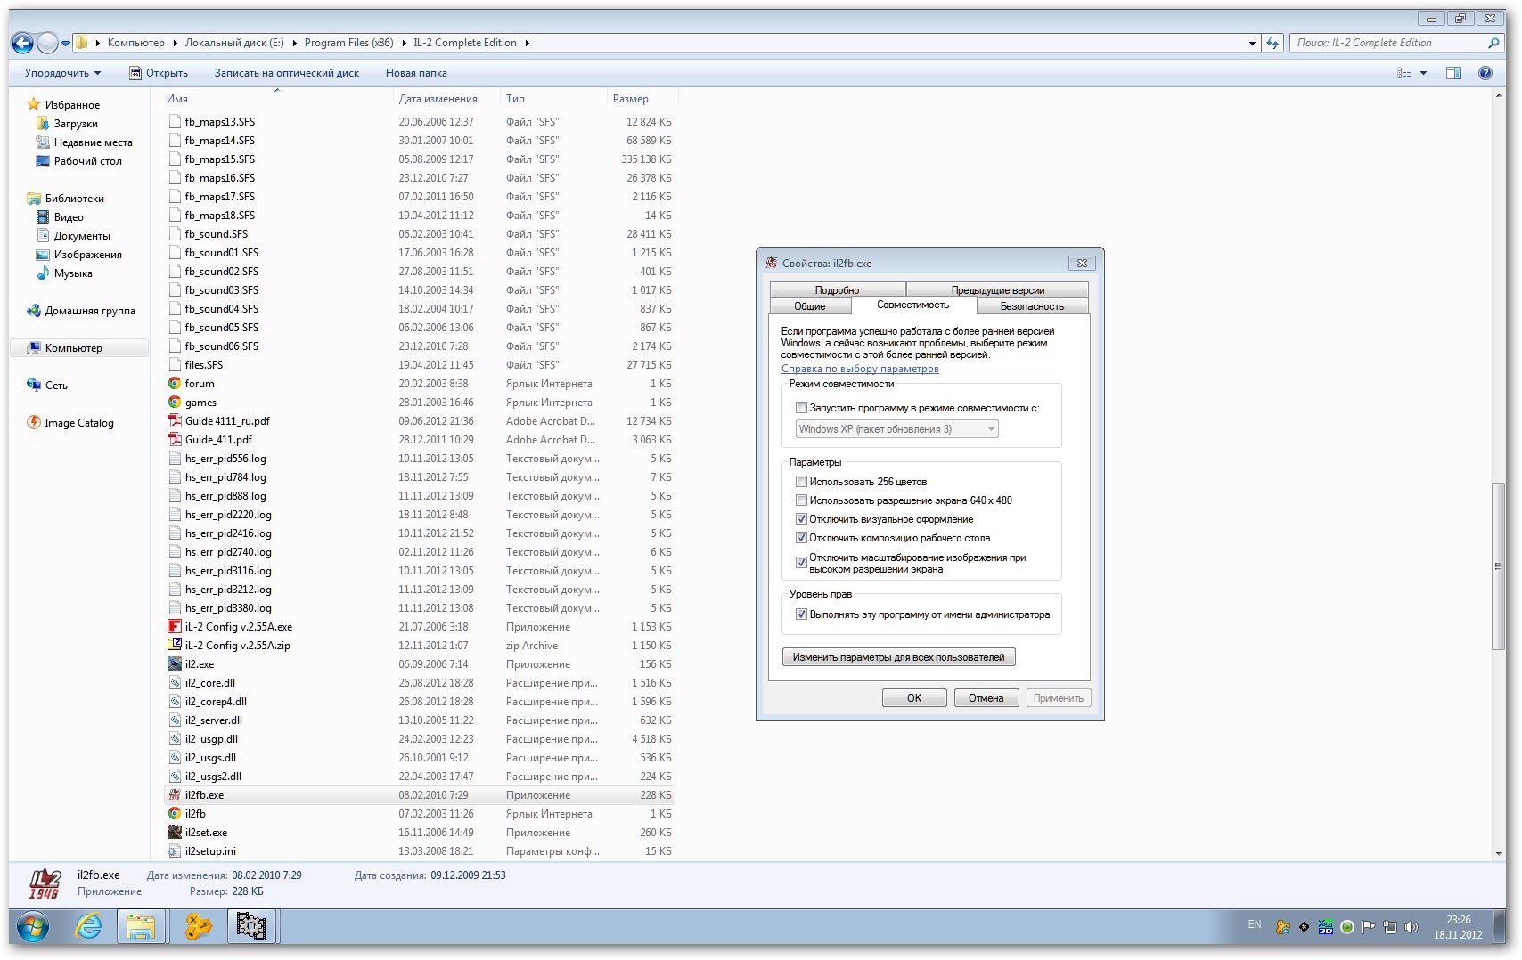Switch to the Подробно tab
The height and width of the screenshot is (960, 1522).
tap(838, 289)
